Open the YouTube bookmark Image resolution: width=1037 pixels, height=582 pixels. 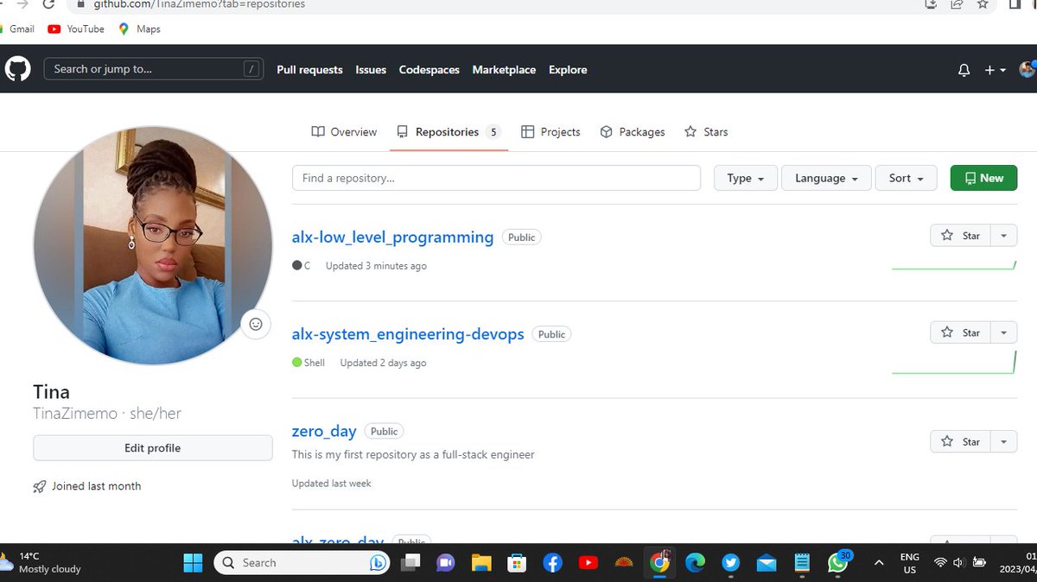76,28
